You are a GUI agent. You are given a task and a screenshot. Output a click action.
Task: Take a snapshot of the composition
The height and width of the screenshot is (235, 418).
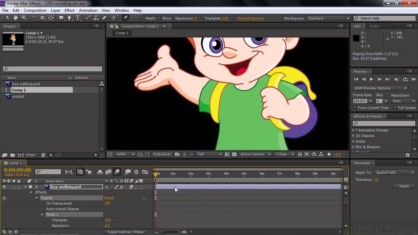[x=177, y=154]
